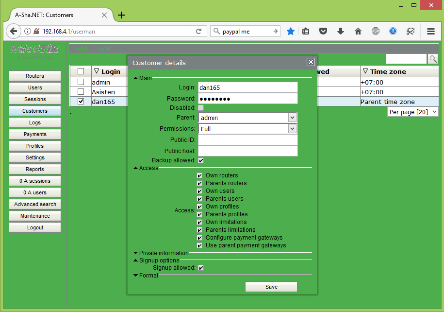Image resolution: width=444 pixels, height=312 pixels.
Task: Uncheck the Own routers access
Action: [199, 175]
